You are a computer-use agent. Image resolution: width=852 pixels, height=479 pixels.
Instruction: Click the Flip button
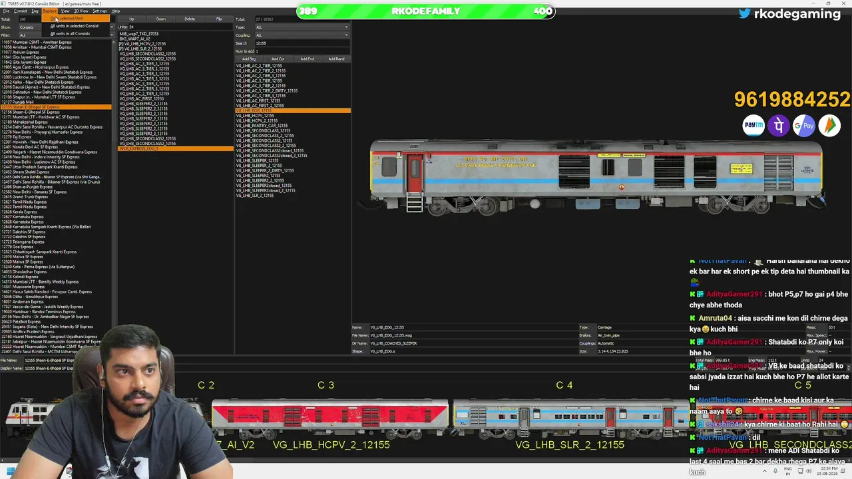[x=219, y=19]
